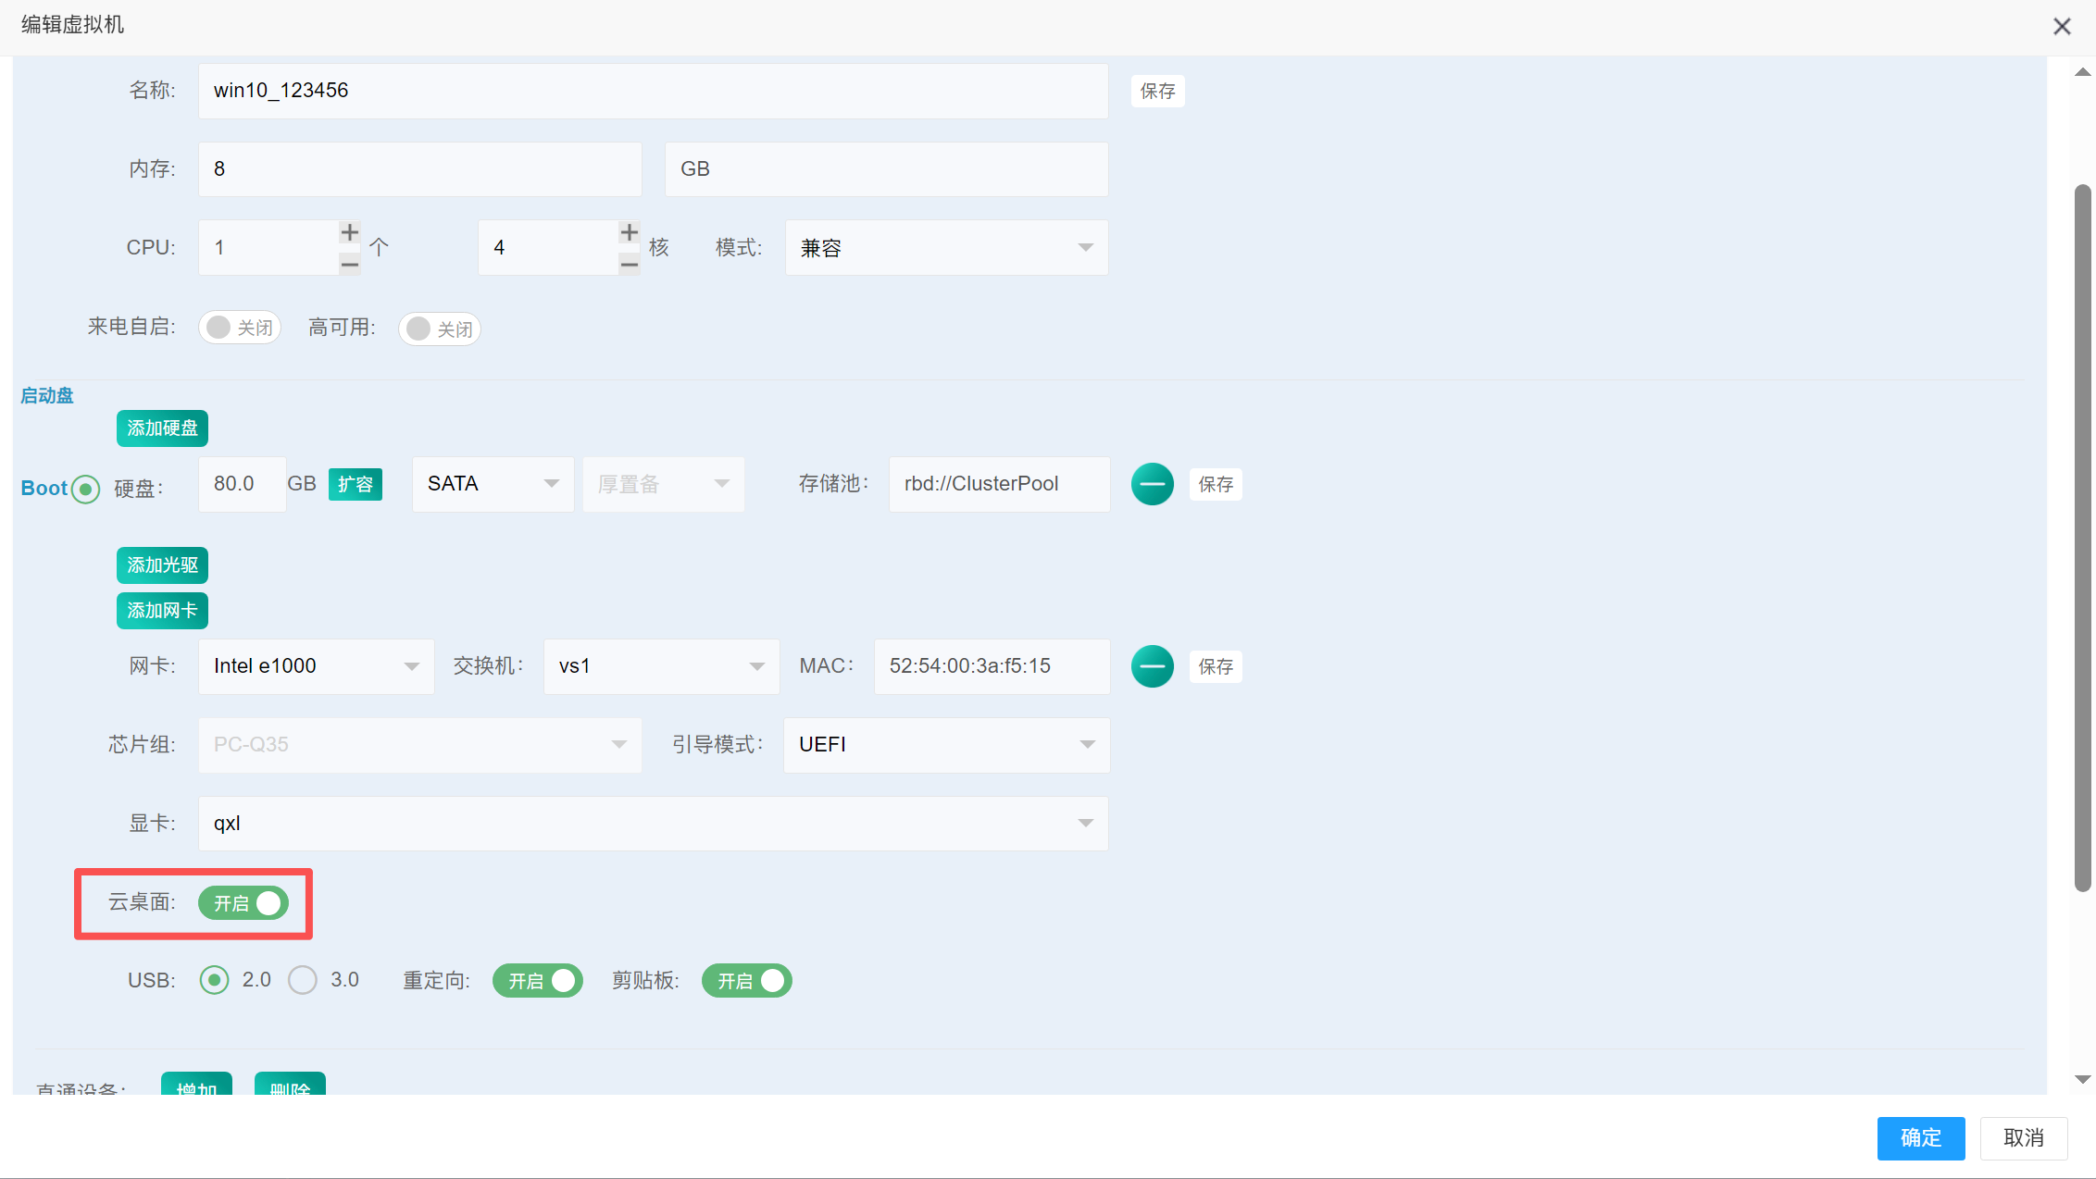Decrease CPU count with minus icon

pyautogui.click(x=349, y=265)
